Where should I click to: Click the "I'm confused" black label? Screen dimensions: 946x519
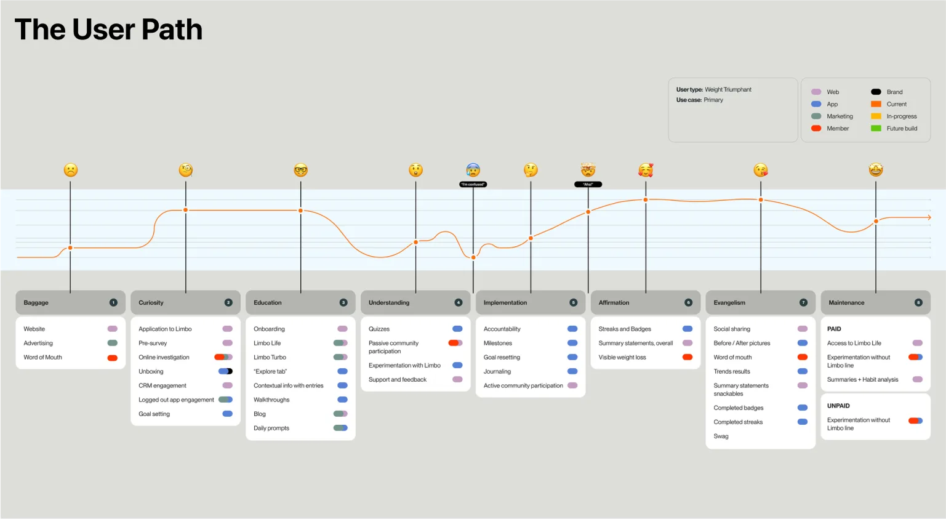pyautogui.click(x=473, y=184)
